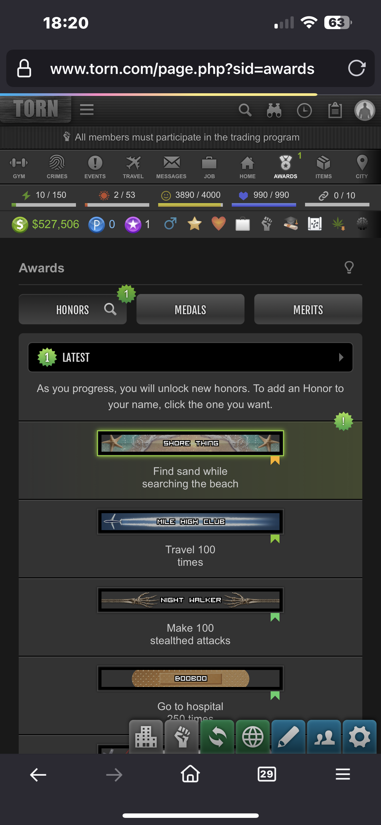Tap the browser address bar URL
The image size is (381, 825).
pos(182,69)
